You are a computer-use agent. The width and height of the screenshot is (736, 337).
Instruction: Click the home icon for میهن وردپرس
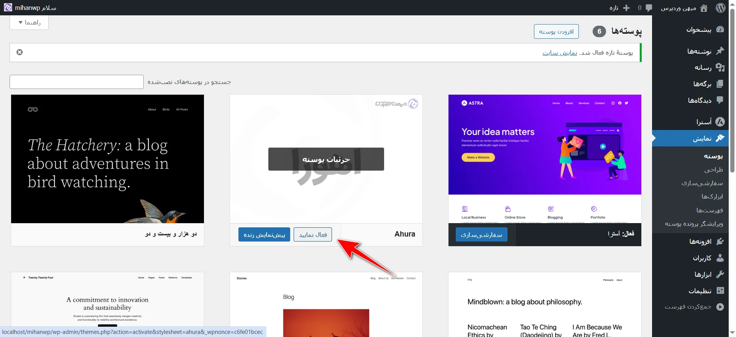(x=704, y=8)
